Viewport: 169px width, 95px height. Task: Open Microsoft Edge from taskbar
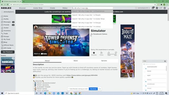click(x=45, y=93)
